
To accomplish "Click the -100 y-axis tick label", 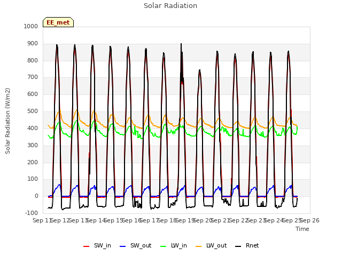I will click(x=32, y=213).
